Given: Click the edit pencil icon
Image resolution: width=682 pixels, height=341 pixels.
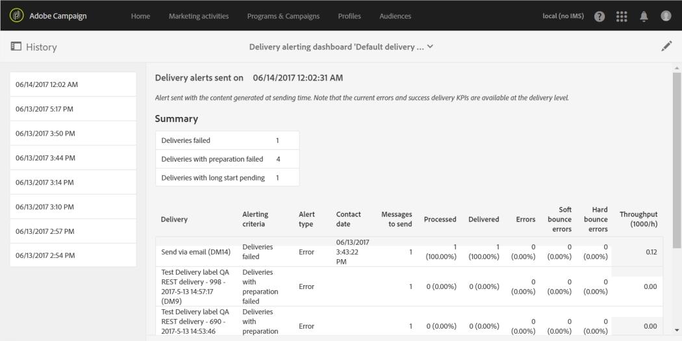Looking at the screenshot, I should 666,47.
